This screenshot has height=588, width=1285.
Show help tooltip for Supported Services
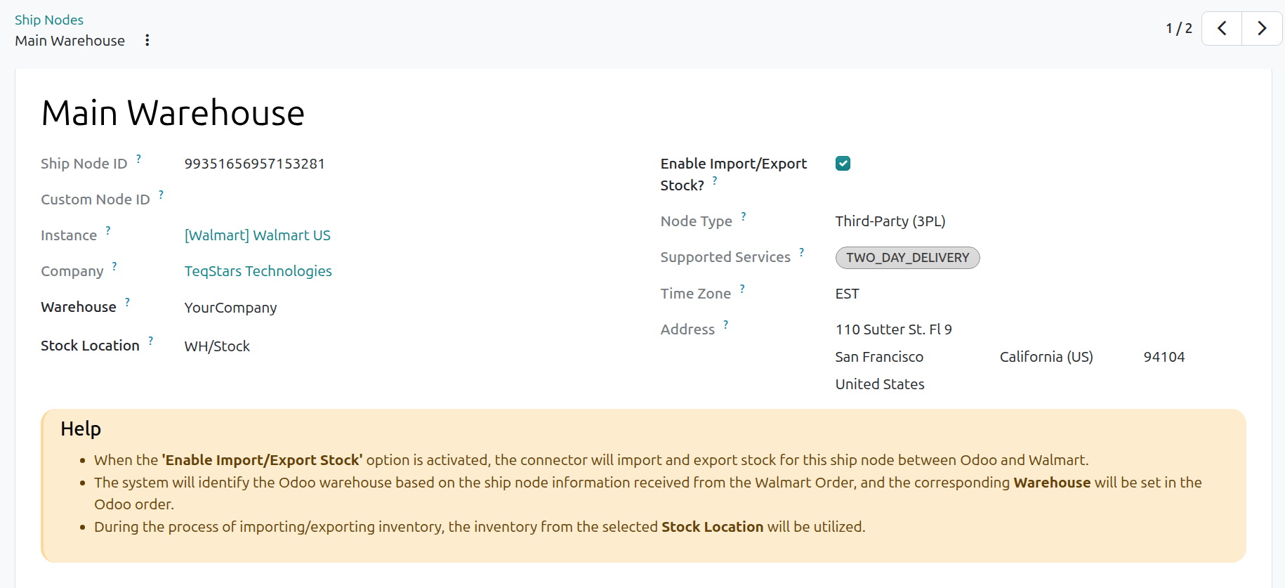[x=802, y=252]
